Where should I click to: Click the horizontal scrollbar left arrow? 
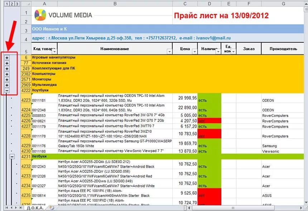[189, 208]
